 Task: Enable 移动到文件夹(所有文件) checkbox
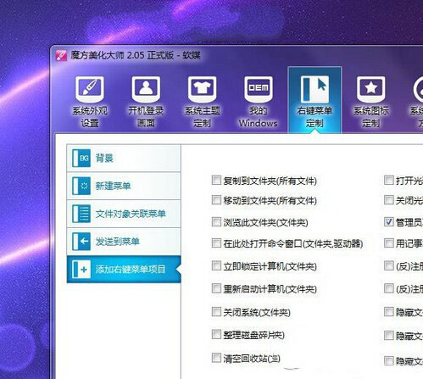pos(216,200)
